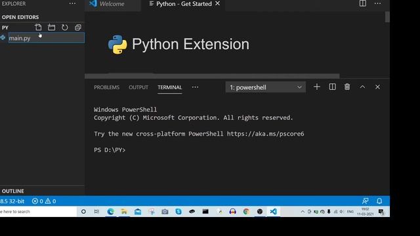Viewport: 420px width, 236px height.
Task: Open the PROBLEMS panel tab
Action: 106,87
